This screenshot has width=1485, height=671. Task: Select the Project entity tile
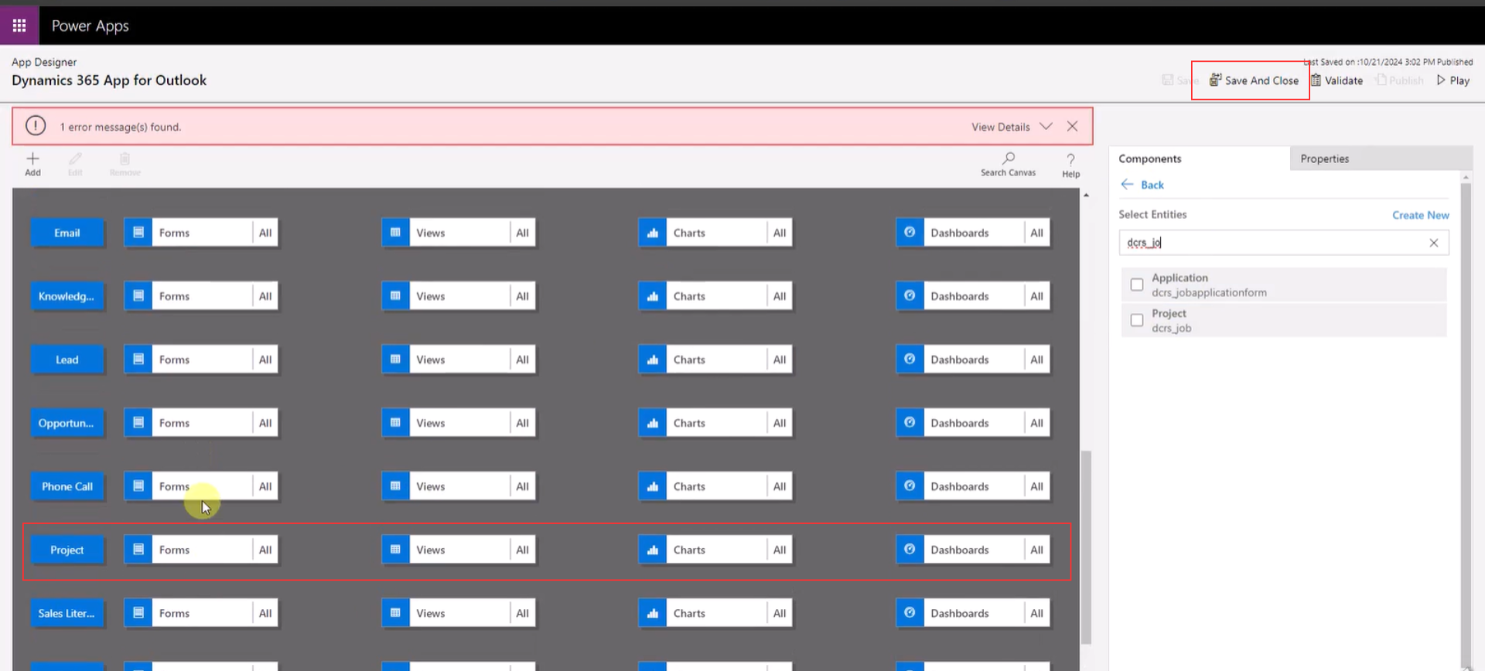pyautogui.click(x=67, y=550)
